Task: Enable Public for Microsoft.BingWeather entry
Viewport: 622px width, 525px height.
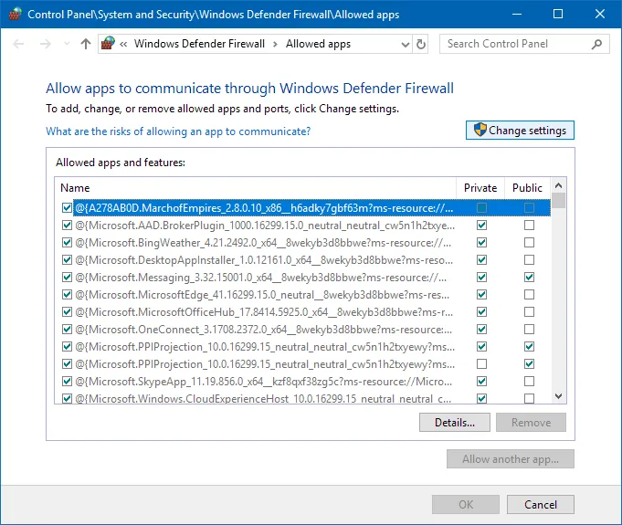Action: tap(529, 242)
